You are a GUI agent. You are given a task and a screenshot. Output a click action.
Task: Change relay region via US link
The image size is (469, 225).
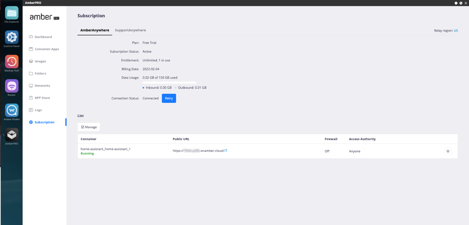tap(456, 30)
